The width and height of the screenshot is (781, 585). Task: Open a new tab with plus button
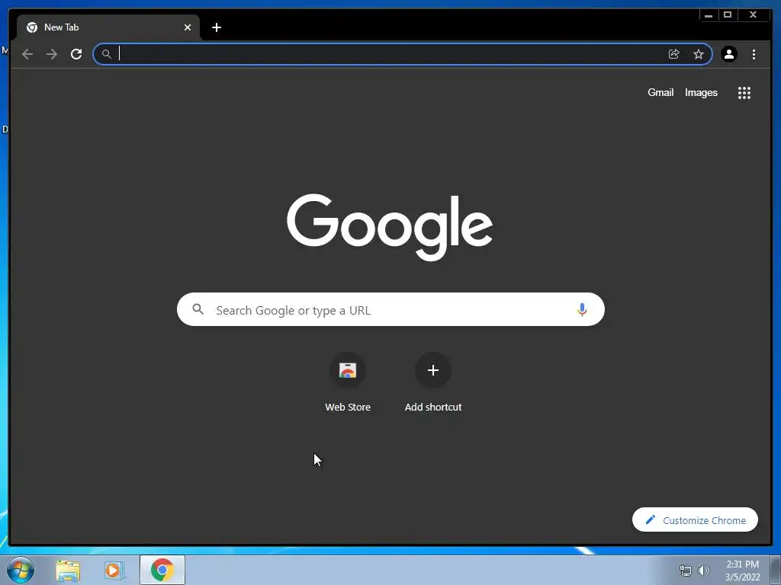coord(216,27)
